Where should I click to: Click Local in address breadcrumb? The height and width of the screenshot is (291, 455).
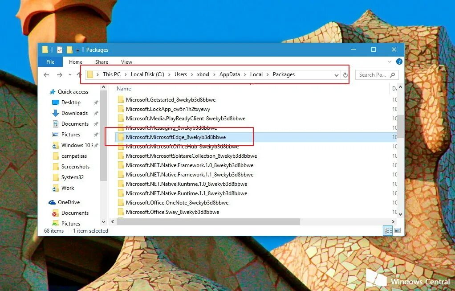pos(256,74)
